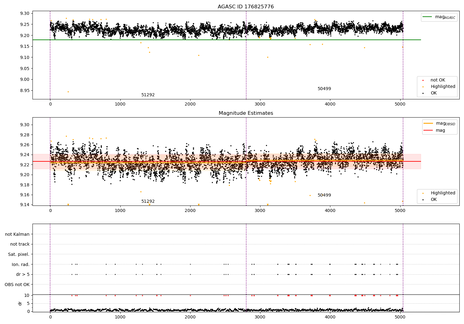This screenshot has width=464, height=324.
Task: Click obsid label 50499 in Magnitude Estimates plot
Action: pyautogui.click(x=324, y=195)
